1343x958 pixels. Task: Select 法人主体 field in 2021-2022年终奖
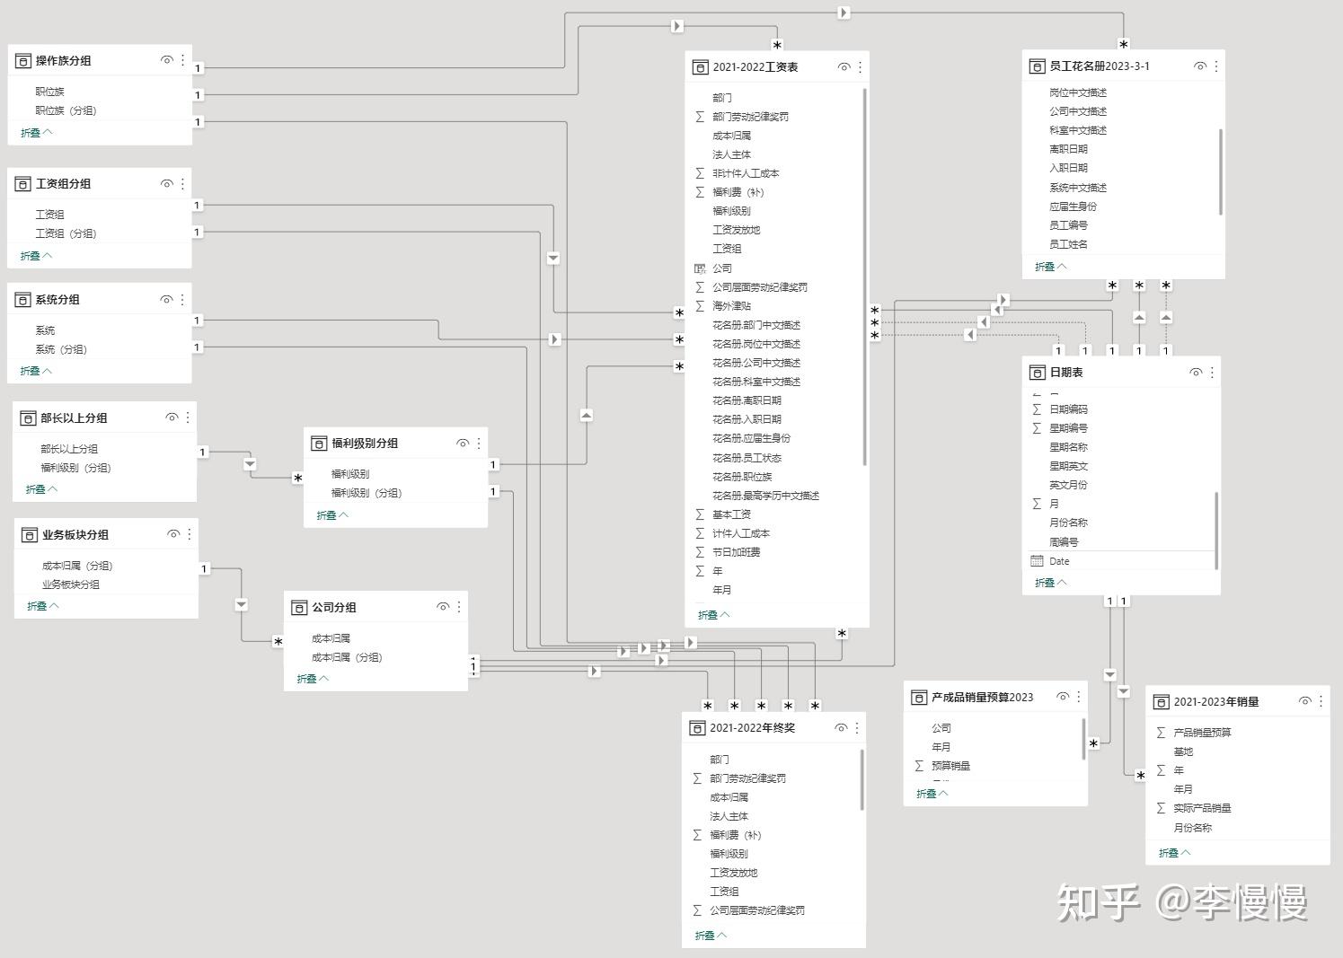(729, 816)
